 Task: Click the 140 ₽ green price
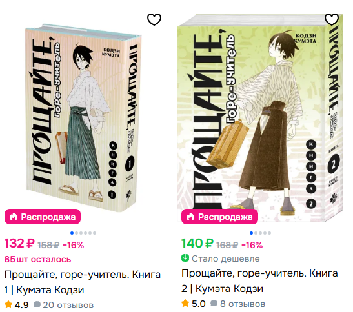197,244
